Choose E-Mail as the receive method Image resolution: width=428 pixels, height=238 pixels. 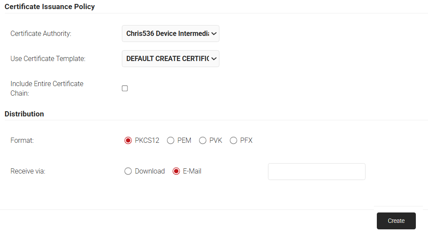[x=176, y=171]
